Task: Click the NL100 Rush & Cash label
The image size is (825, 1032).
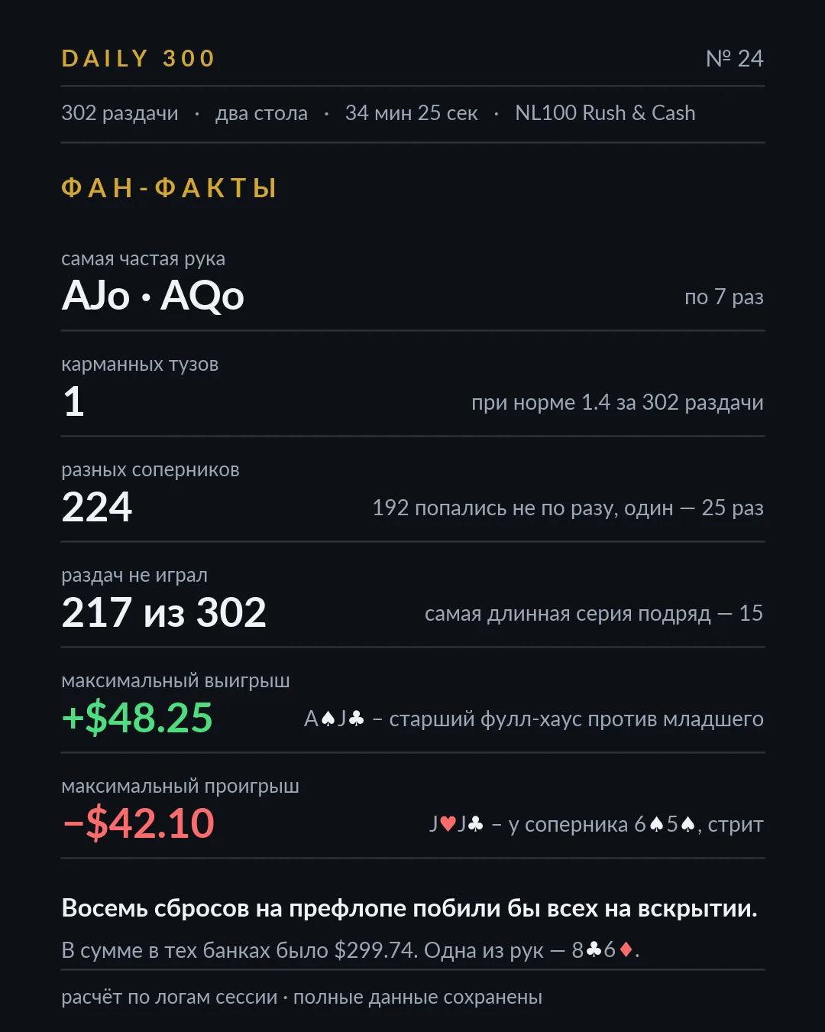Action: [605, 113]
